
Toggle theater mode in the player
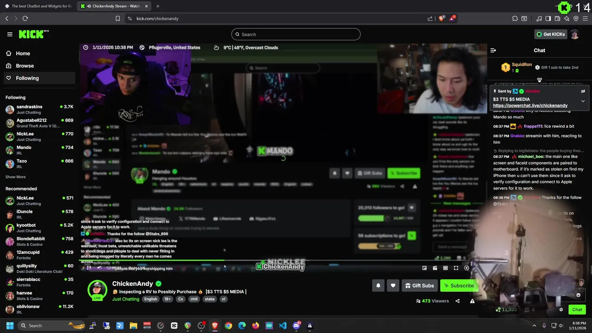tap(445, 268)
